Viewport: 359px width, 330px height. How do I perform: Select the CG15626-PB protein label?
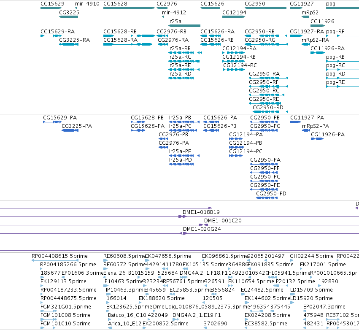tap(220, 126)
